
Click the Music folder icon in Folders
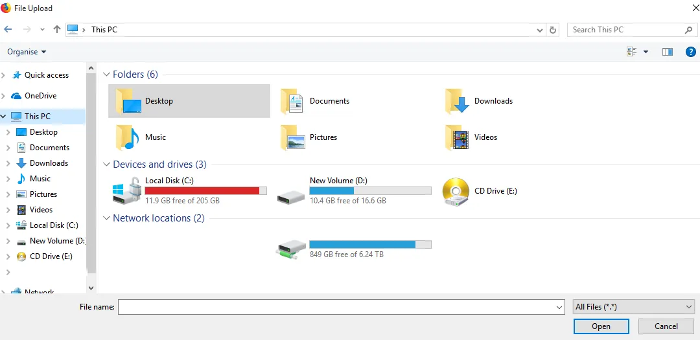(x=128, y=137)
